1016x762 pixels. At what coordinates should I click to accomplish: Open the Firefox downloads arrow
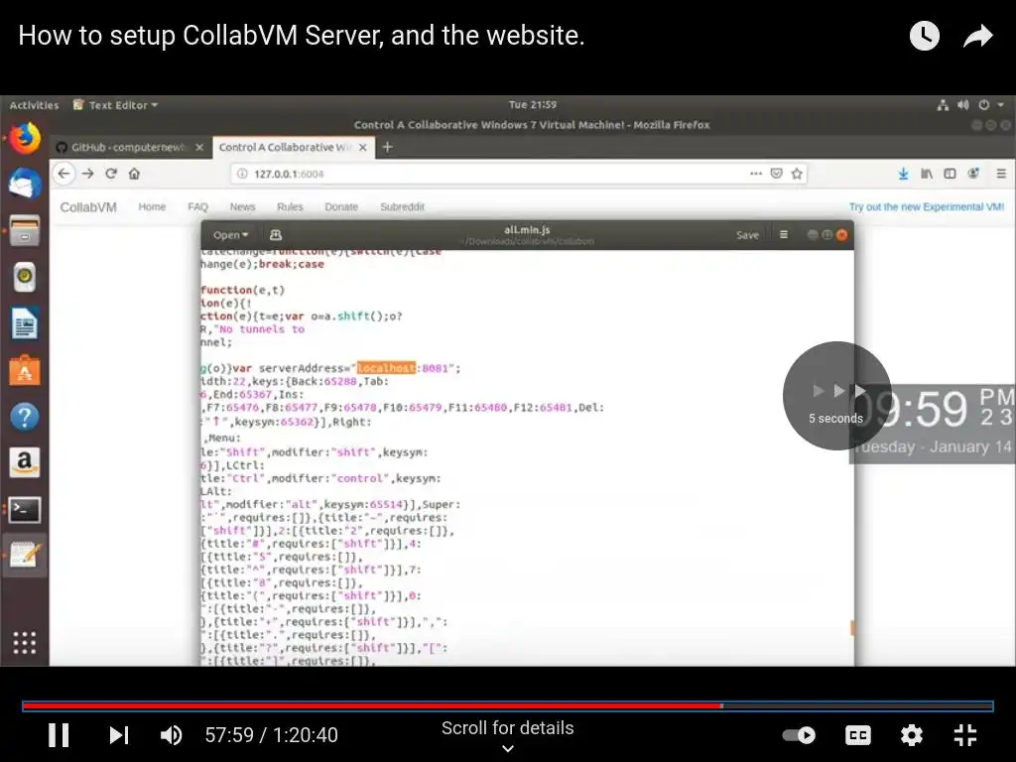coord(903,174)
